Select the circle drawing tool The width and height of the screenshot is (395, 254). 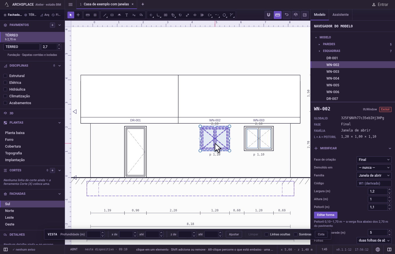click(224, 15)
